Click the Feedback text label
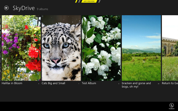This screenshot has width=178, height=111. point(172,109)
